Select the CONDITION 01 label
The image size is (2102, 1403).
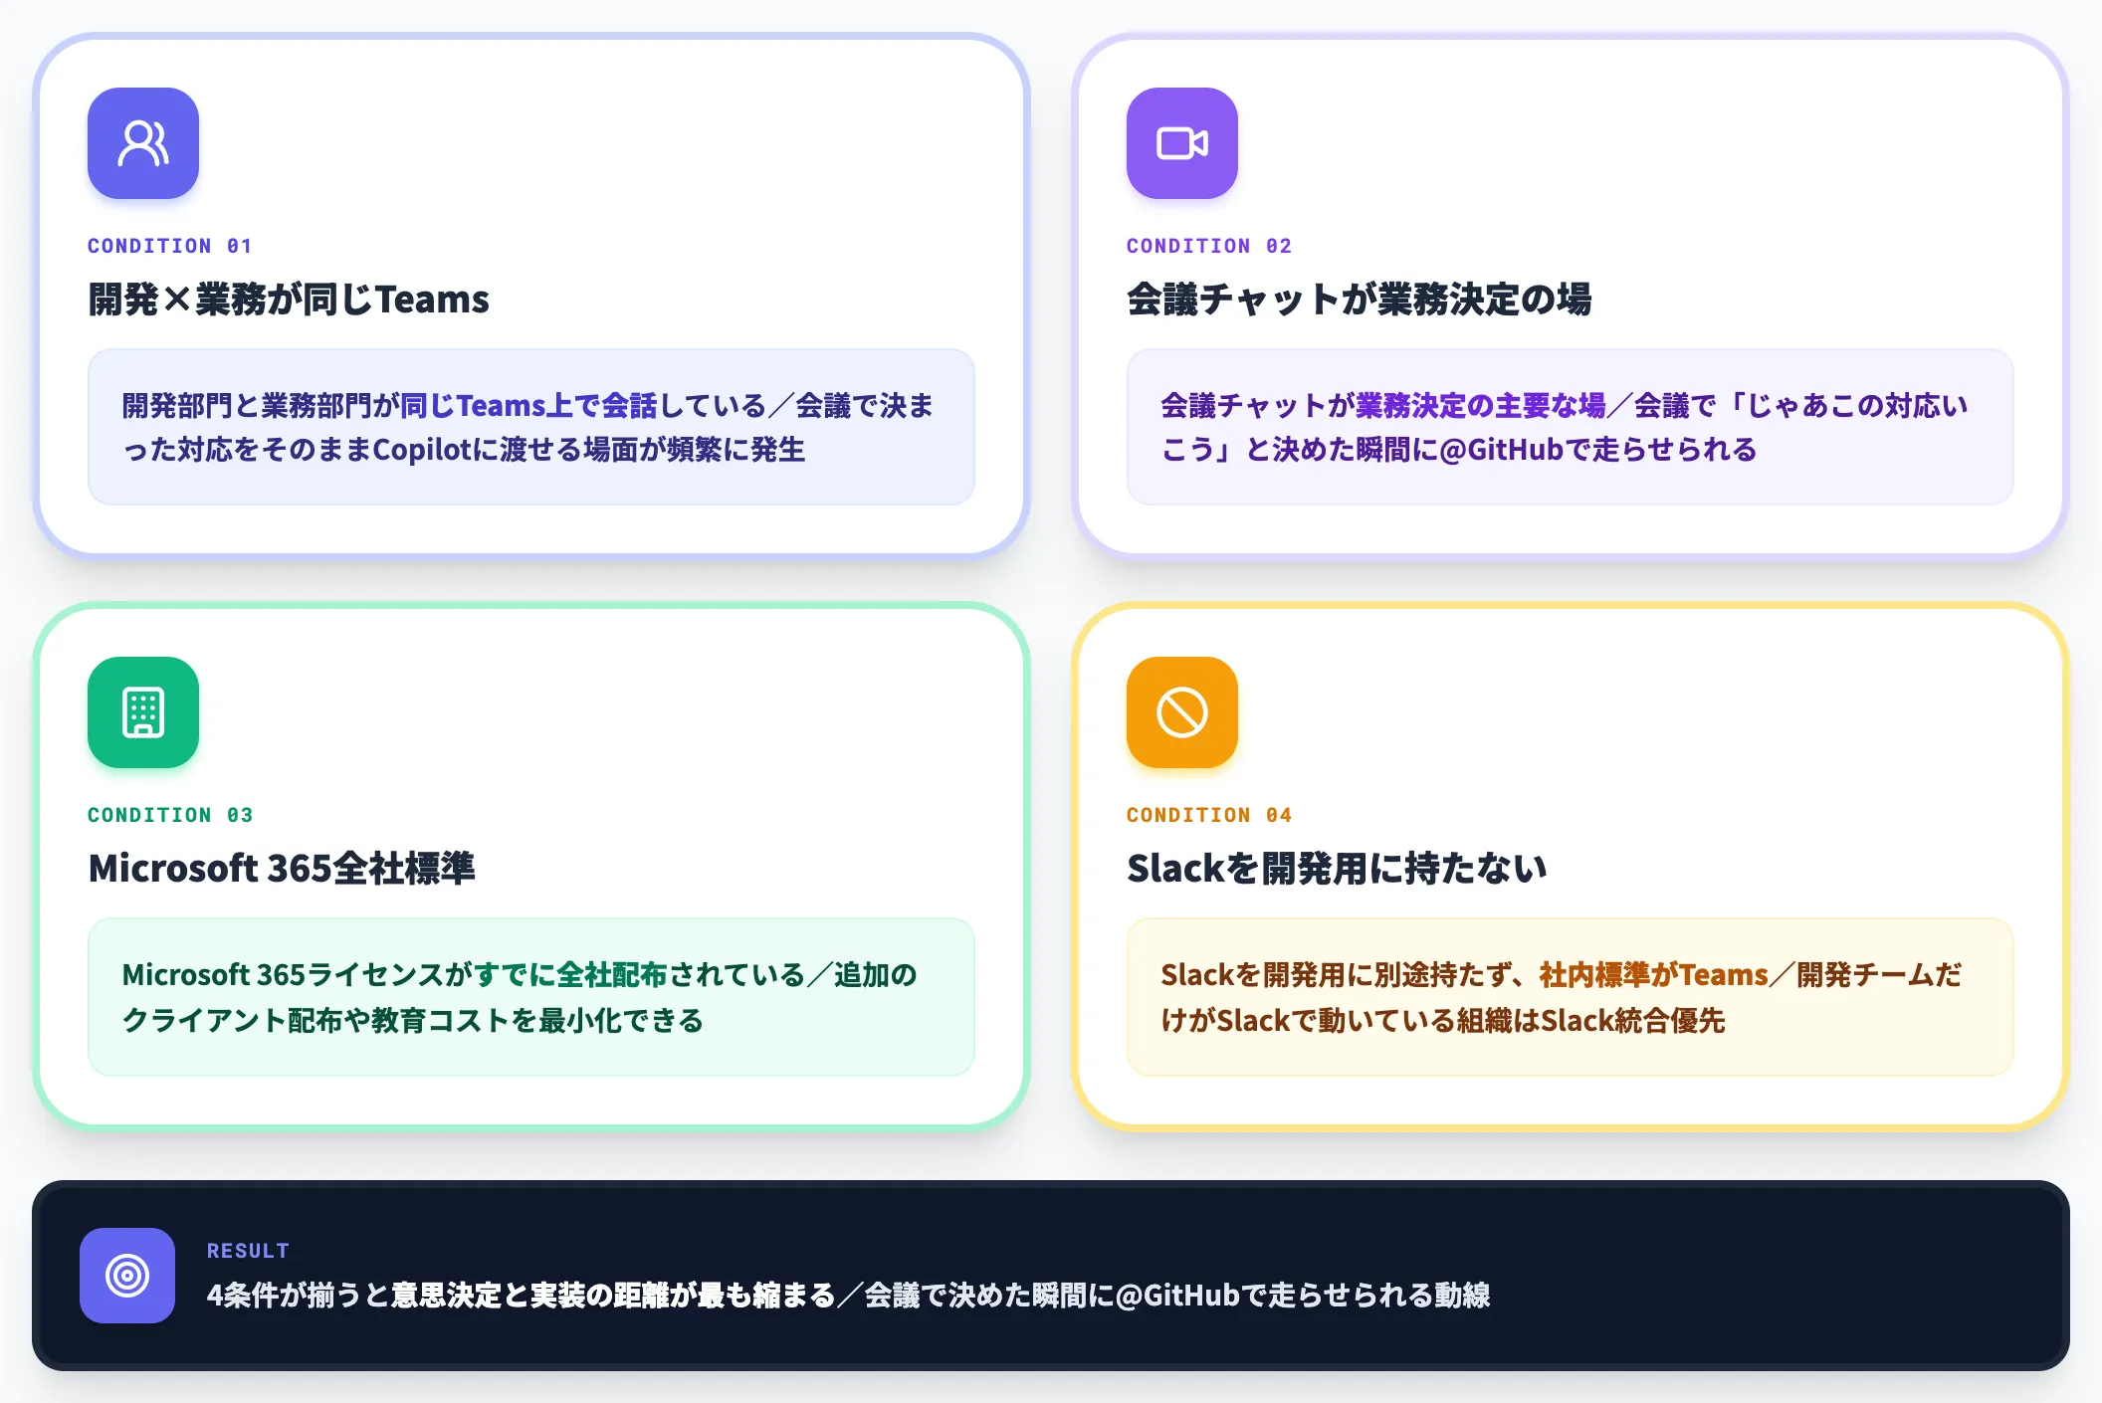170,246
